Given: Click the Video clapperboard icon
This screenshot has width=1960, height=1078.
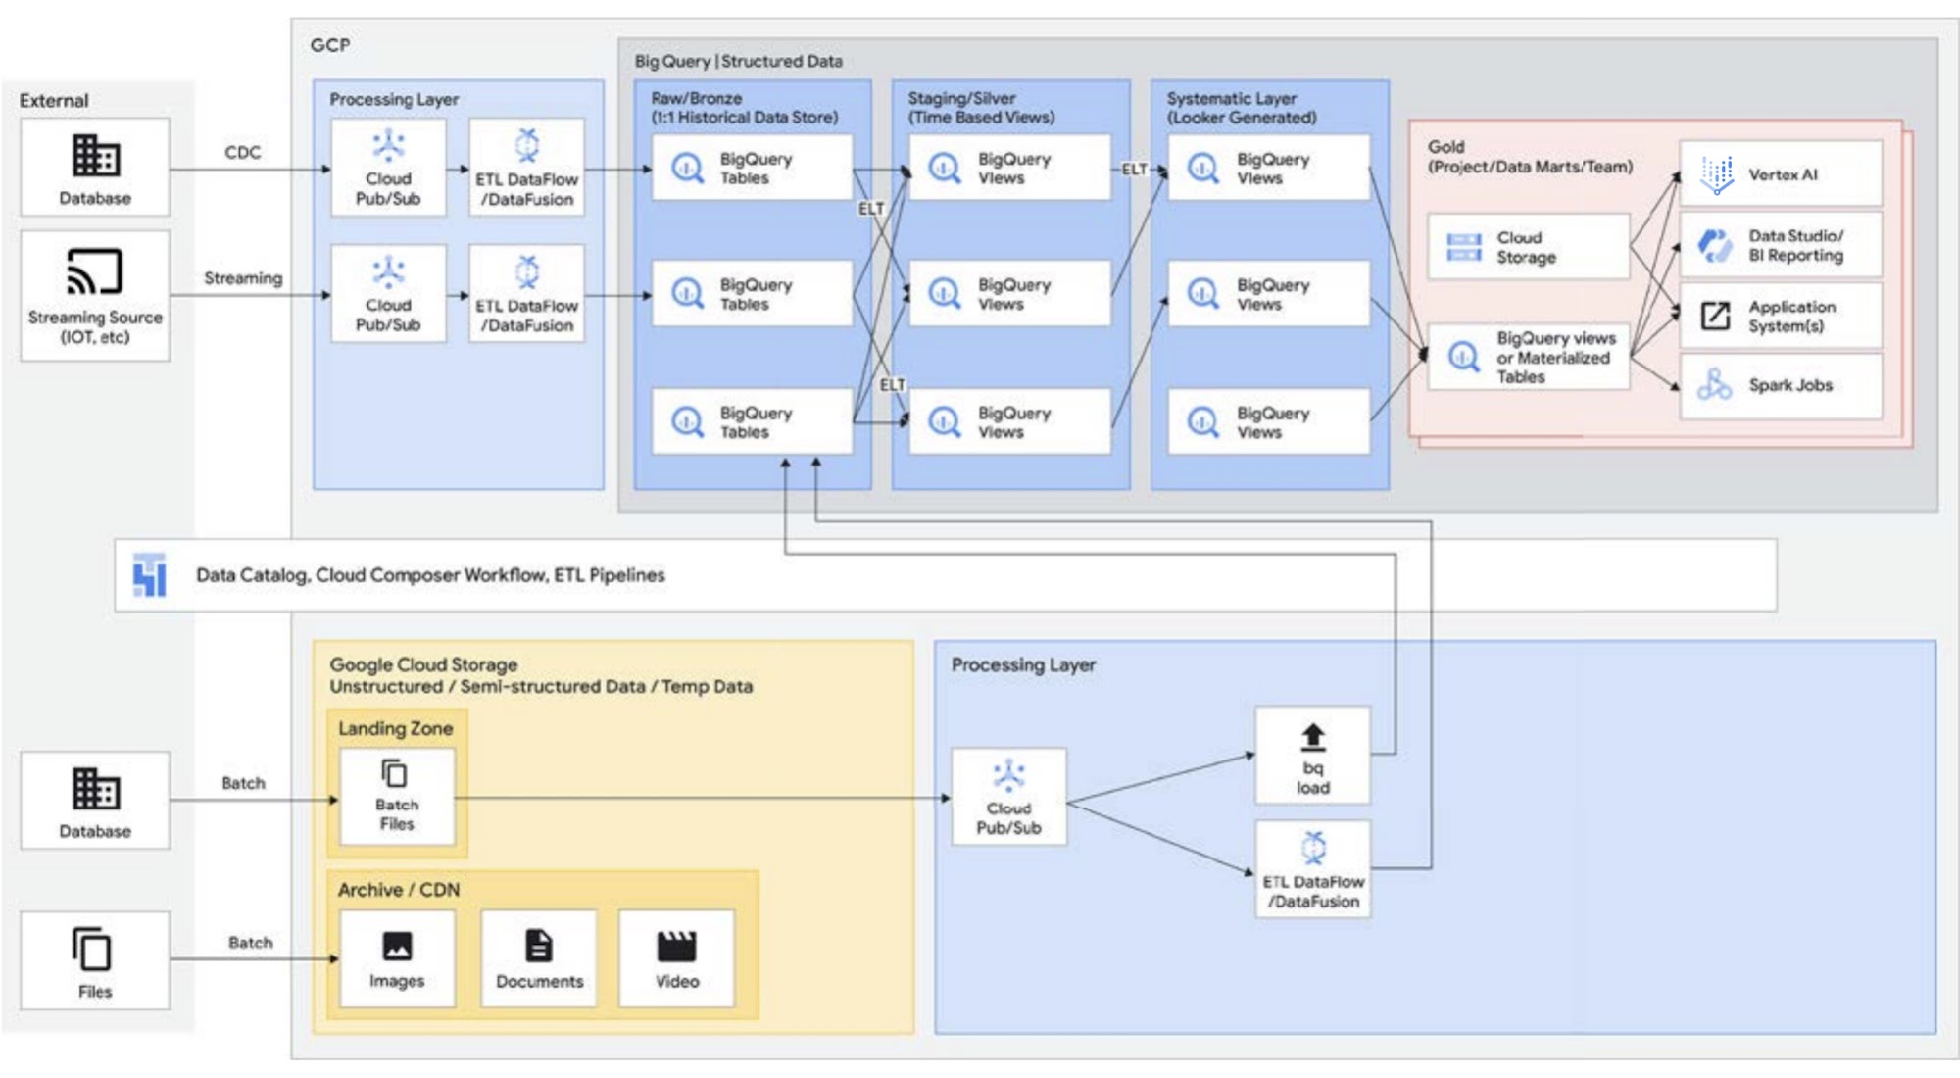Looking at the screenshot, I should (676, 947).
